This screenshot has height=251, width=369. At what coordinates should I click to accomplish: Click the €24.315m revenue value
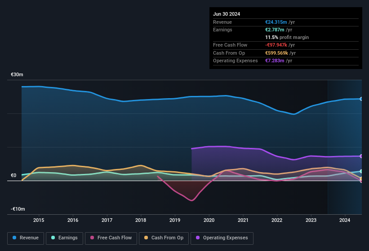(276, 22)
